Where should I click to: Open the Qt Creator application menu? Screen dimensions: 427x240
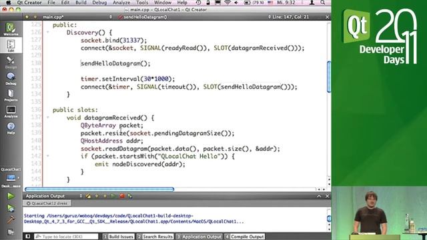coord(29,3)
